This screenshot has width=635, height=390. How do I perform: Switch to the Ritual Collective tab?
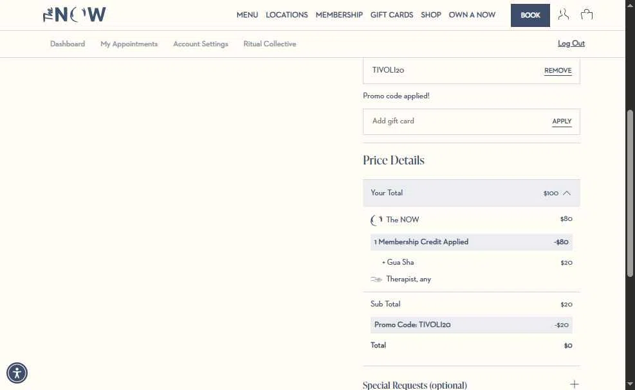click(x=270, y=44)
